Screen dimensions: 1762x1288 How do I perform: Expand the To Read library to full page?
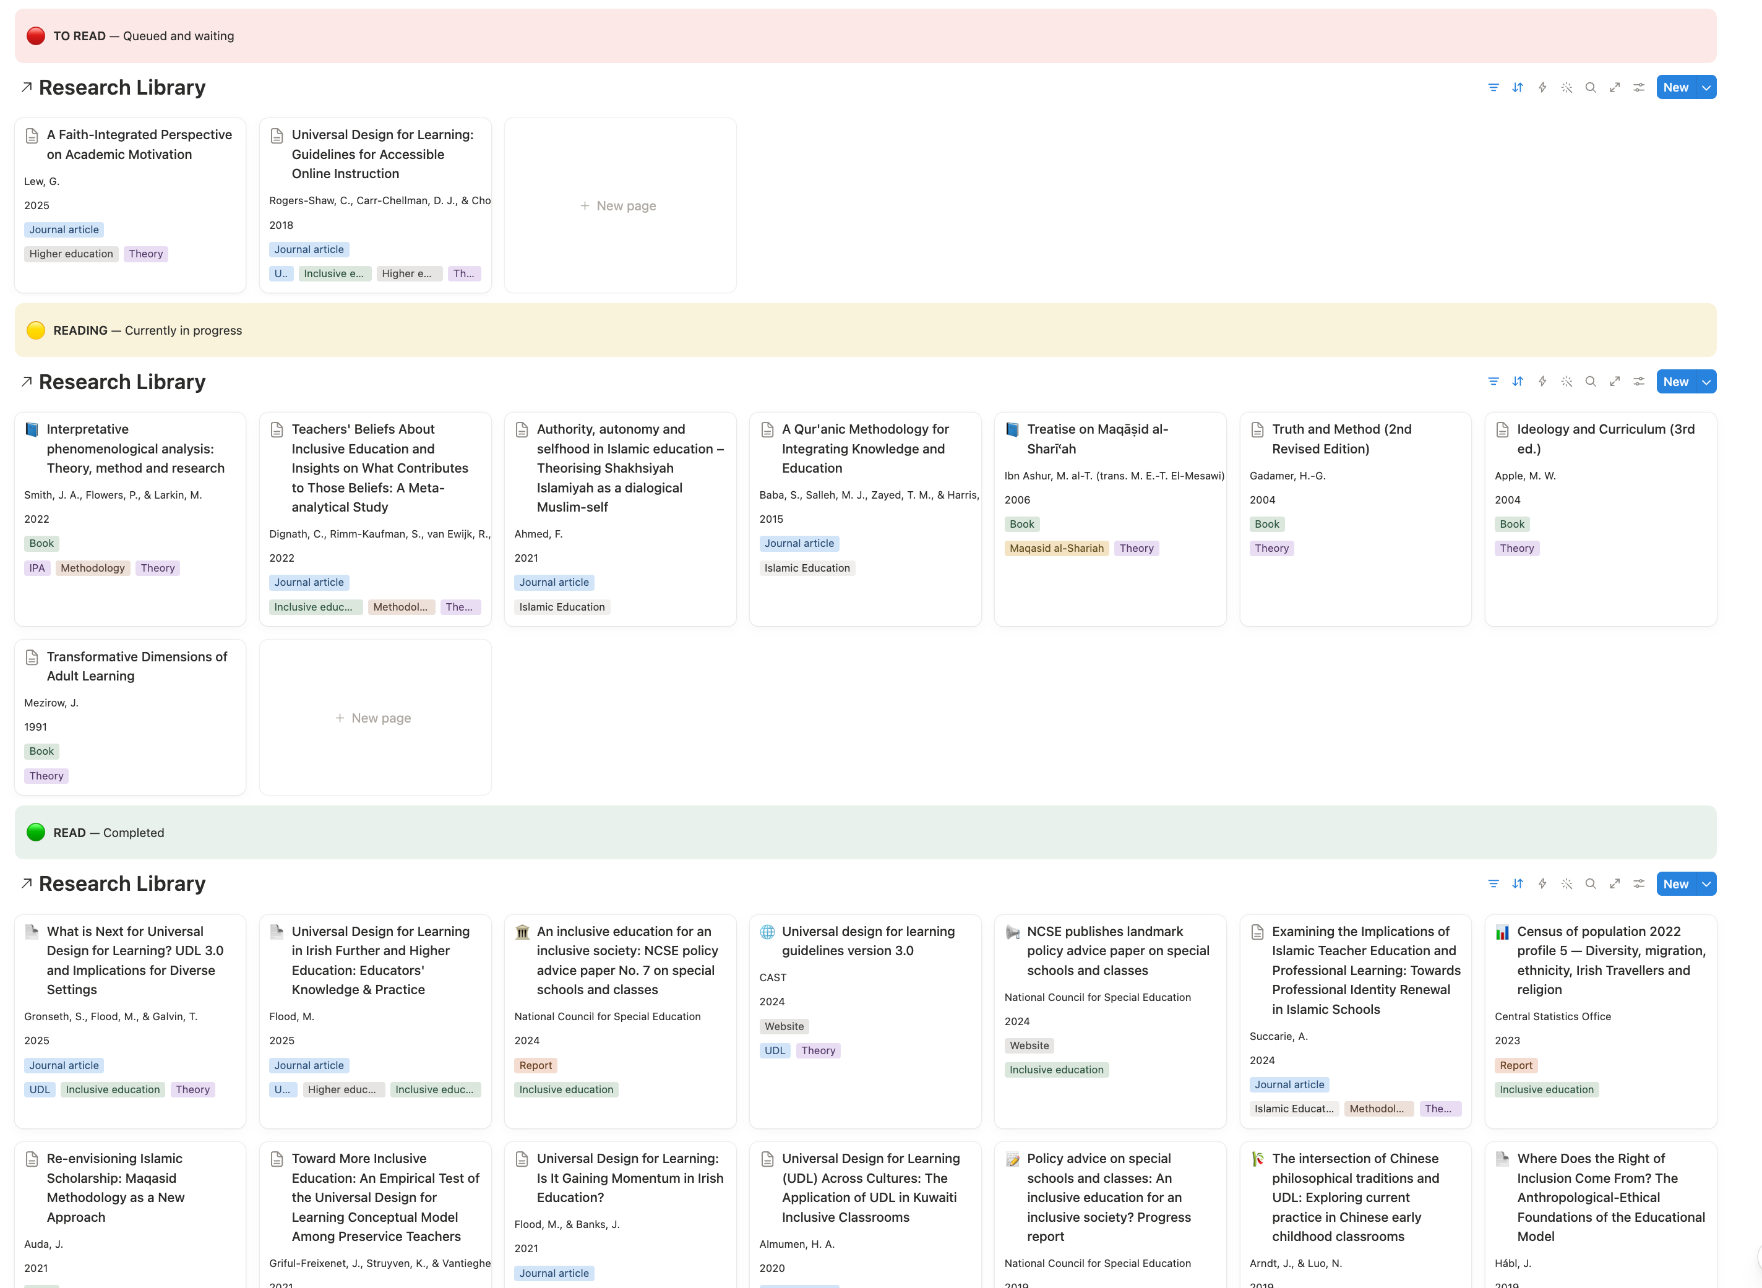(1615, 87)
